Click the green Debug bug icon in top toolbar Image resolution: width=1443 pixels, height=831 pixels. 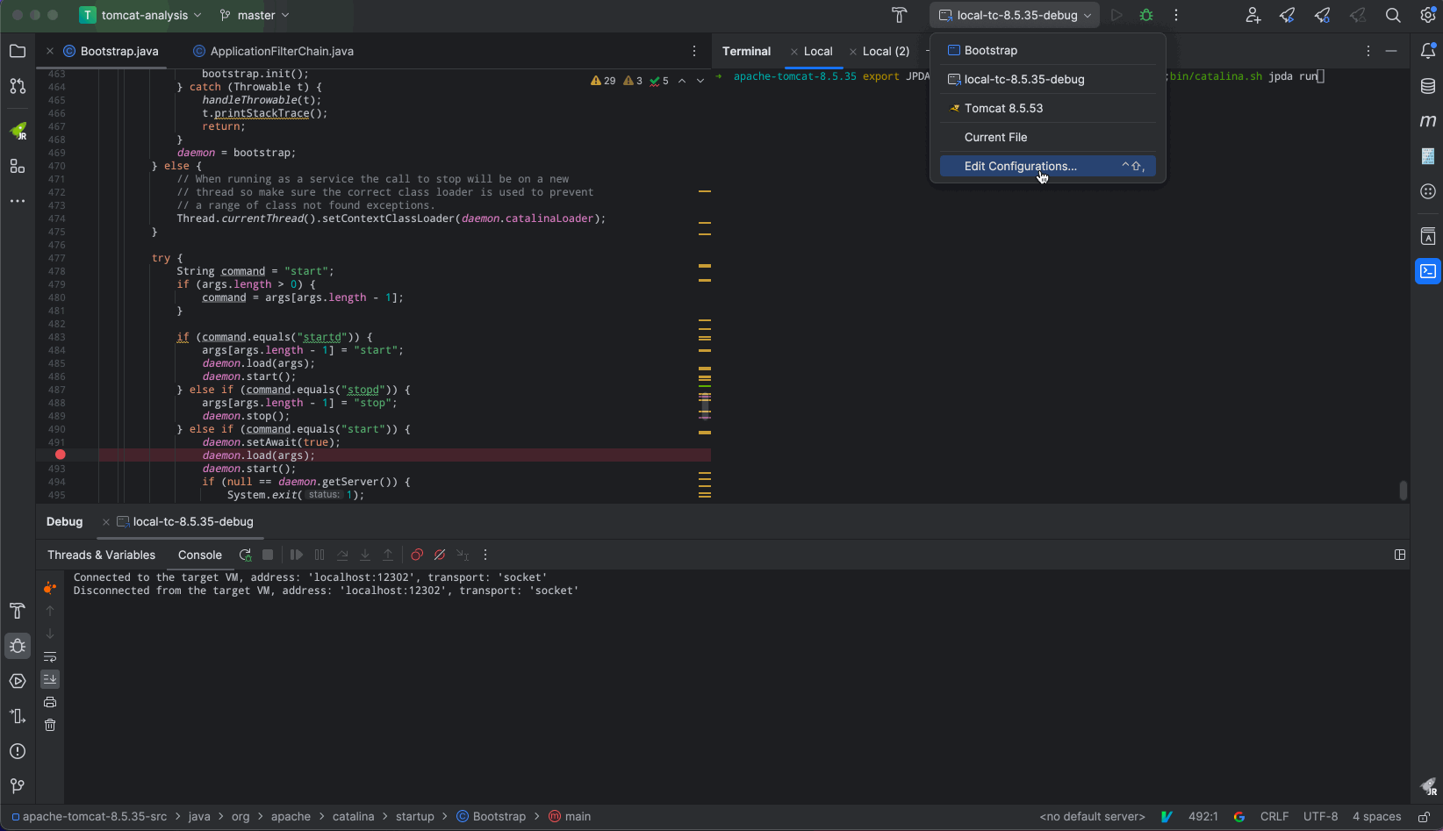click(1146, 15)
